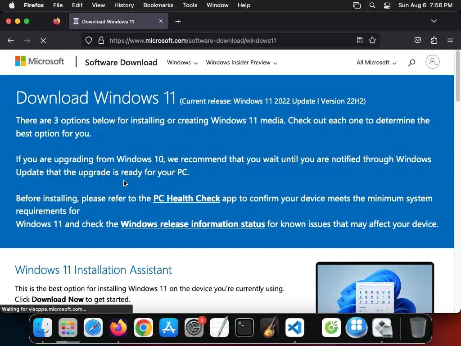Viewport: 461px width, 346px height.
Task: Open the Window menu
Action: tap(217, 5)
